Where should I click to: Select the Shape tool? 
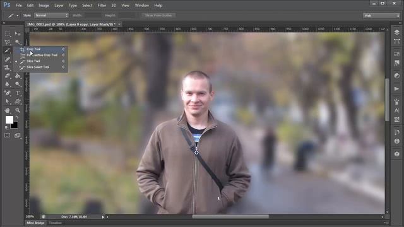(18, 102)
